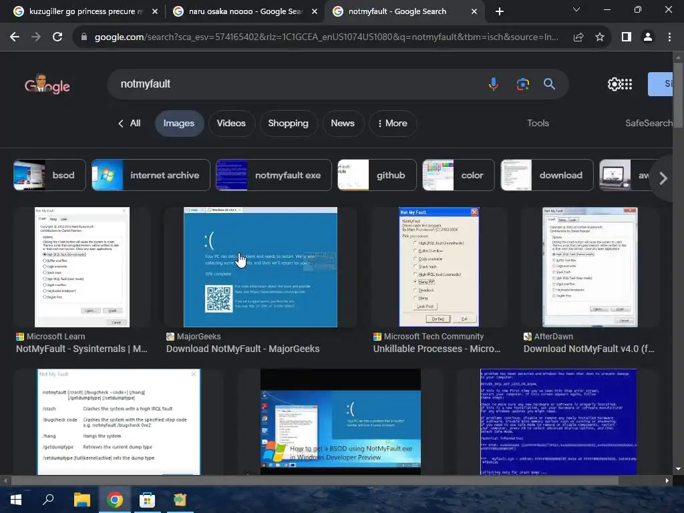Open Windows taskbar search
The image size is (684, 513).
click(x=48, y=500)
